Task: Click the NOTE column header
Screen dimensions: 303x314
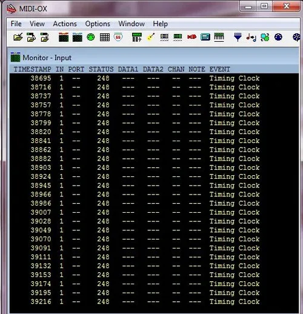Action: coord(197,69)
